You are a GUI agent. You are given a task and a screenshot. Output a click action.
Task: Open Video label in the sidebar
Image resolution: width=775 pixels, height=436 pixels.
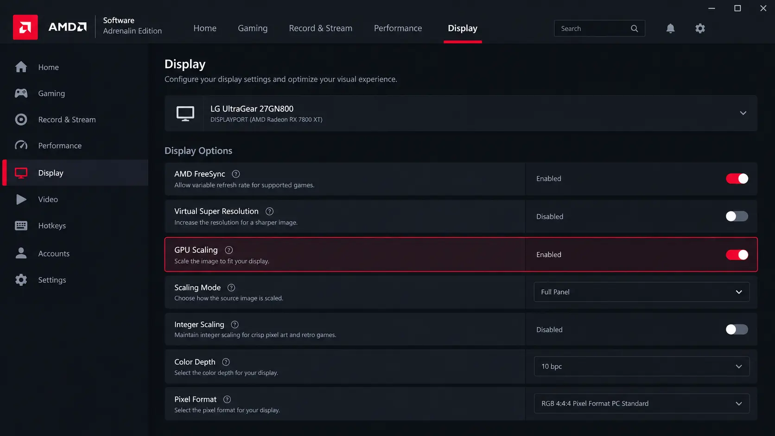click(48, 199)
